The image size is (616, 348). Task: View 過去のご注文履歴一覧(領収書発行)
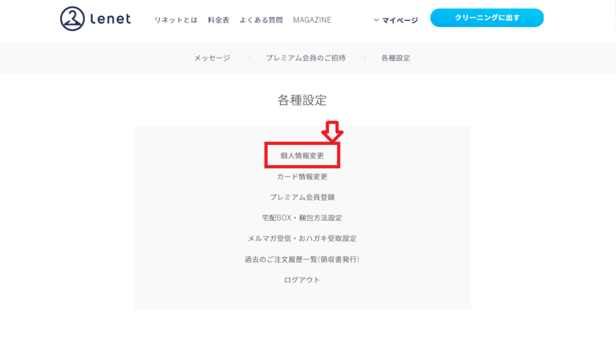(302, 259)
